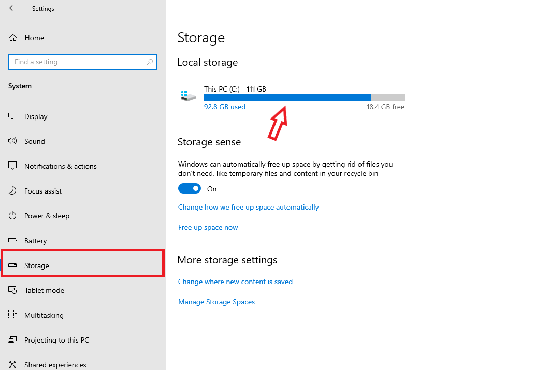
Task: Click the Focus assist moon icon
Action: [12, 190]
